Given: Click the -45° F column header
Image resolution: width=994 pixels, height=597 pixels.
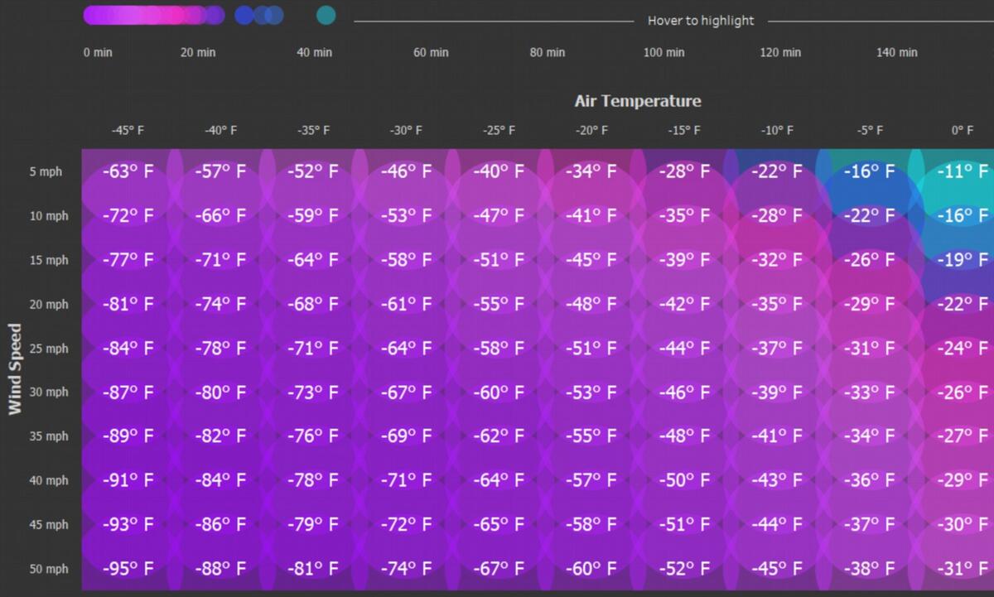Looking at the screenshot, I should (128, 131).
